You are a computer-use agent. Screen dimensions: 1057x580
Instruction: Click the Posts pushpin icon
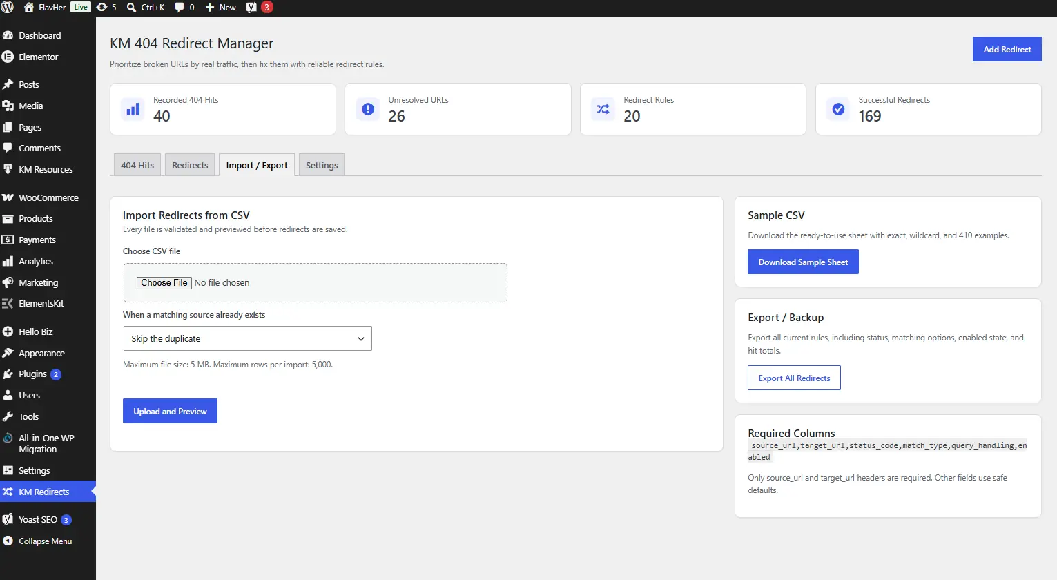coord(8,84)
